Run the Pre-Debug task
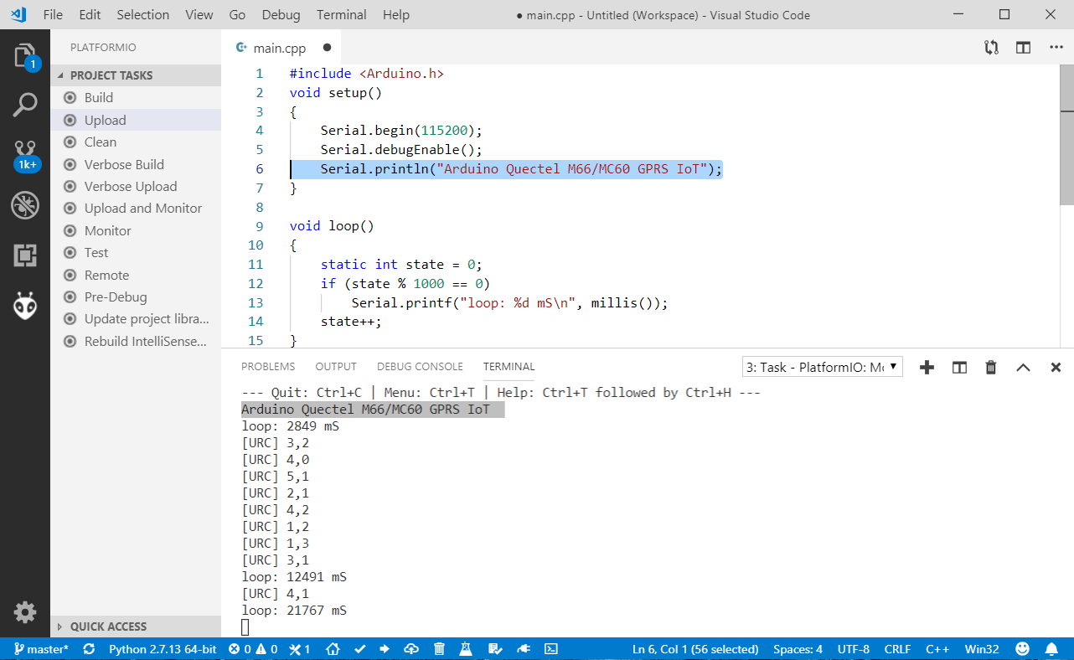 click(x=136, y=297)
